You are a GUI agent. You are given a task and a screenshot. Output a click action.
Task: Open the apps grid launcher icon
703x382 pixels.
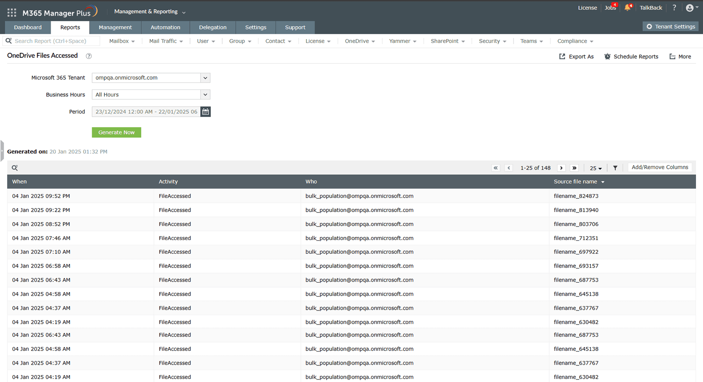pyautogui.click(x=12, y=13)
